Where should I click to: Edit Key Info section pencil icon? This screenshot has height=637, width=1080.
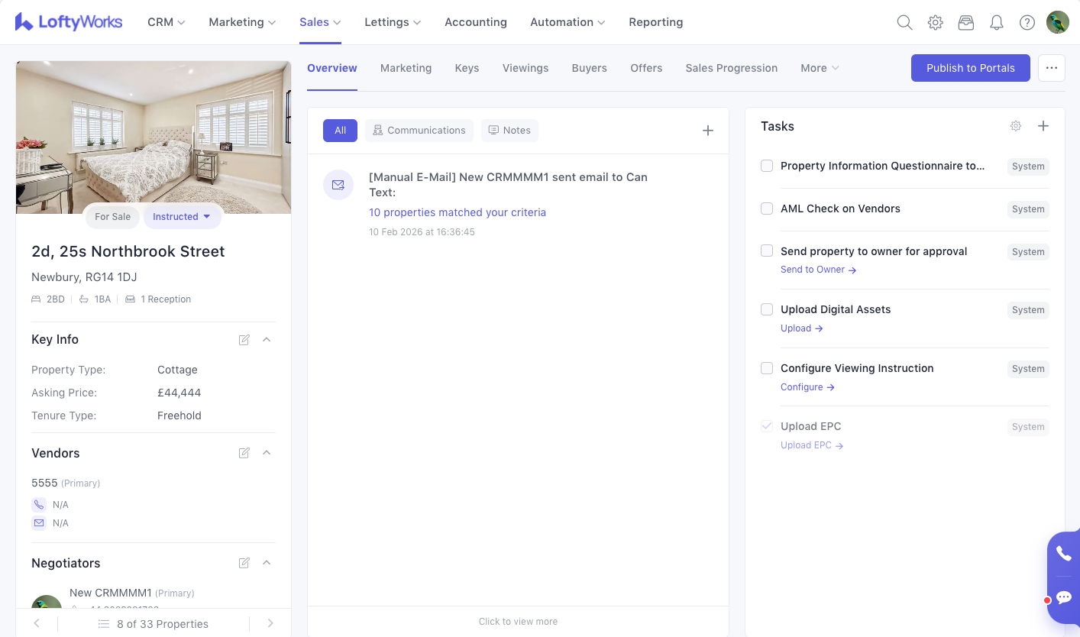point(244,340)
